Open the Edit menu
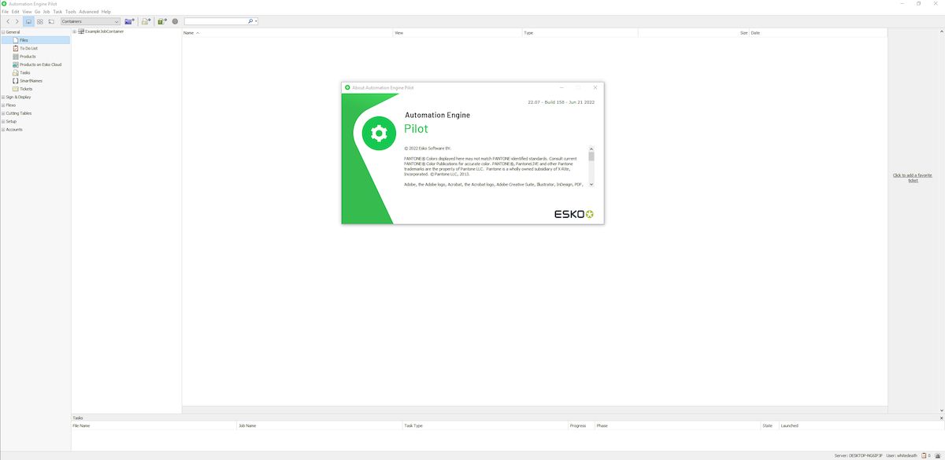This screenshot has width=945, height=460. (x=15, y=12)
